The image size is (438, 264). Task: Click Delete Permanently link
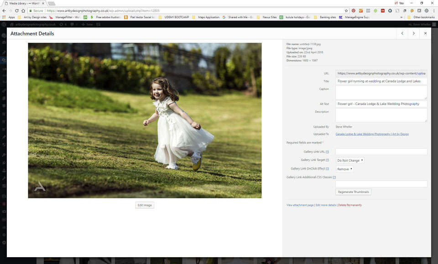point(350,205)
